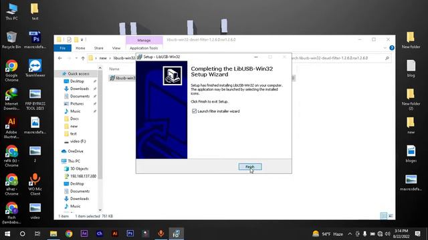Minimize the LibUSB-Win32 setup dialog

(x=255, y=57)
